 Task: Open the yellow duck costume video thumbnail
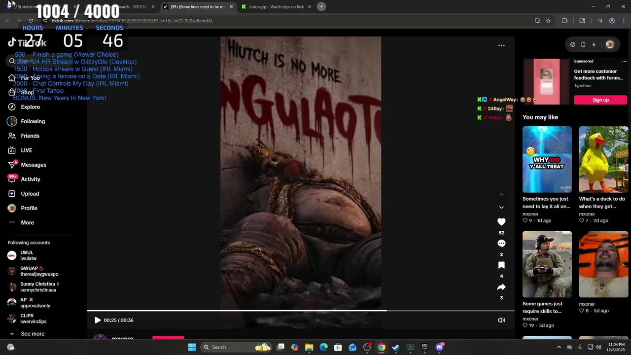603,159
